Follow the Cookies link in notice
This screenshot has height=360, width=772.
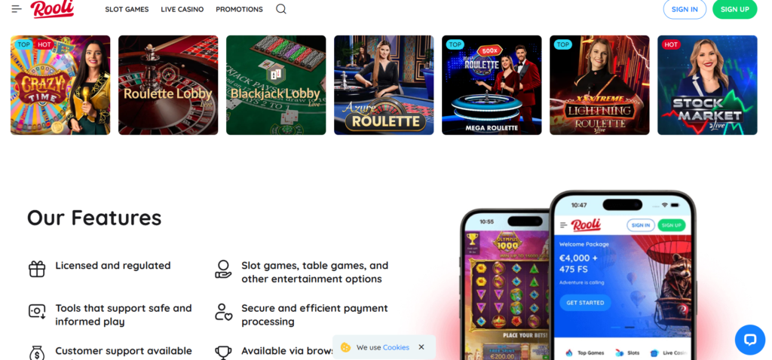pos(396,347)
